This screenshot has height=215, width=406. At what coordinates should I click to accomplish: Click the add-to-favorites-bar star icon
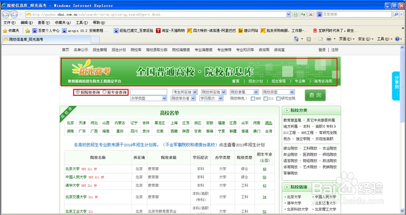28,31
